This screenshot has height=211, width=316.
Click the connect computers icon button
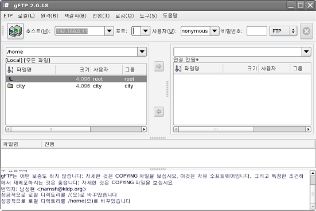coord(15,31)
